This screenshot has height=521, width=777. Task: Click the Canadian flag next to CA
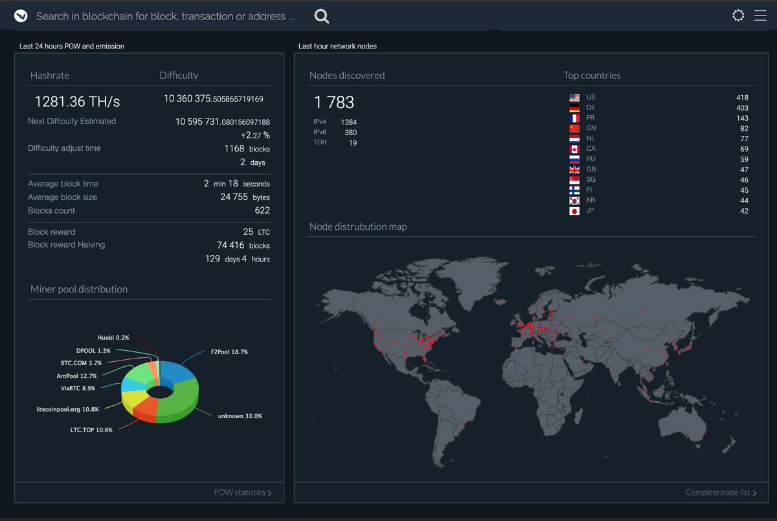pyautogui.click(x=574, y=150)
